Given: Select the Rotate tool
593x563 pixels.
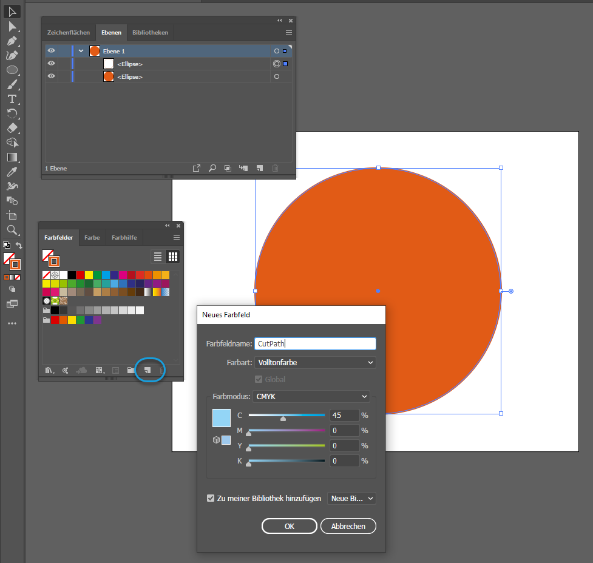Looking at the screenshot, I should tap(12, 113).
